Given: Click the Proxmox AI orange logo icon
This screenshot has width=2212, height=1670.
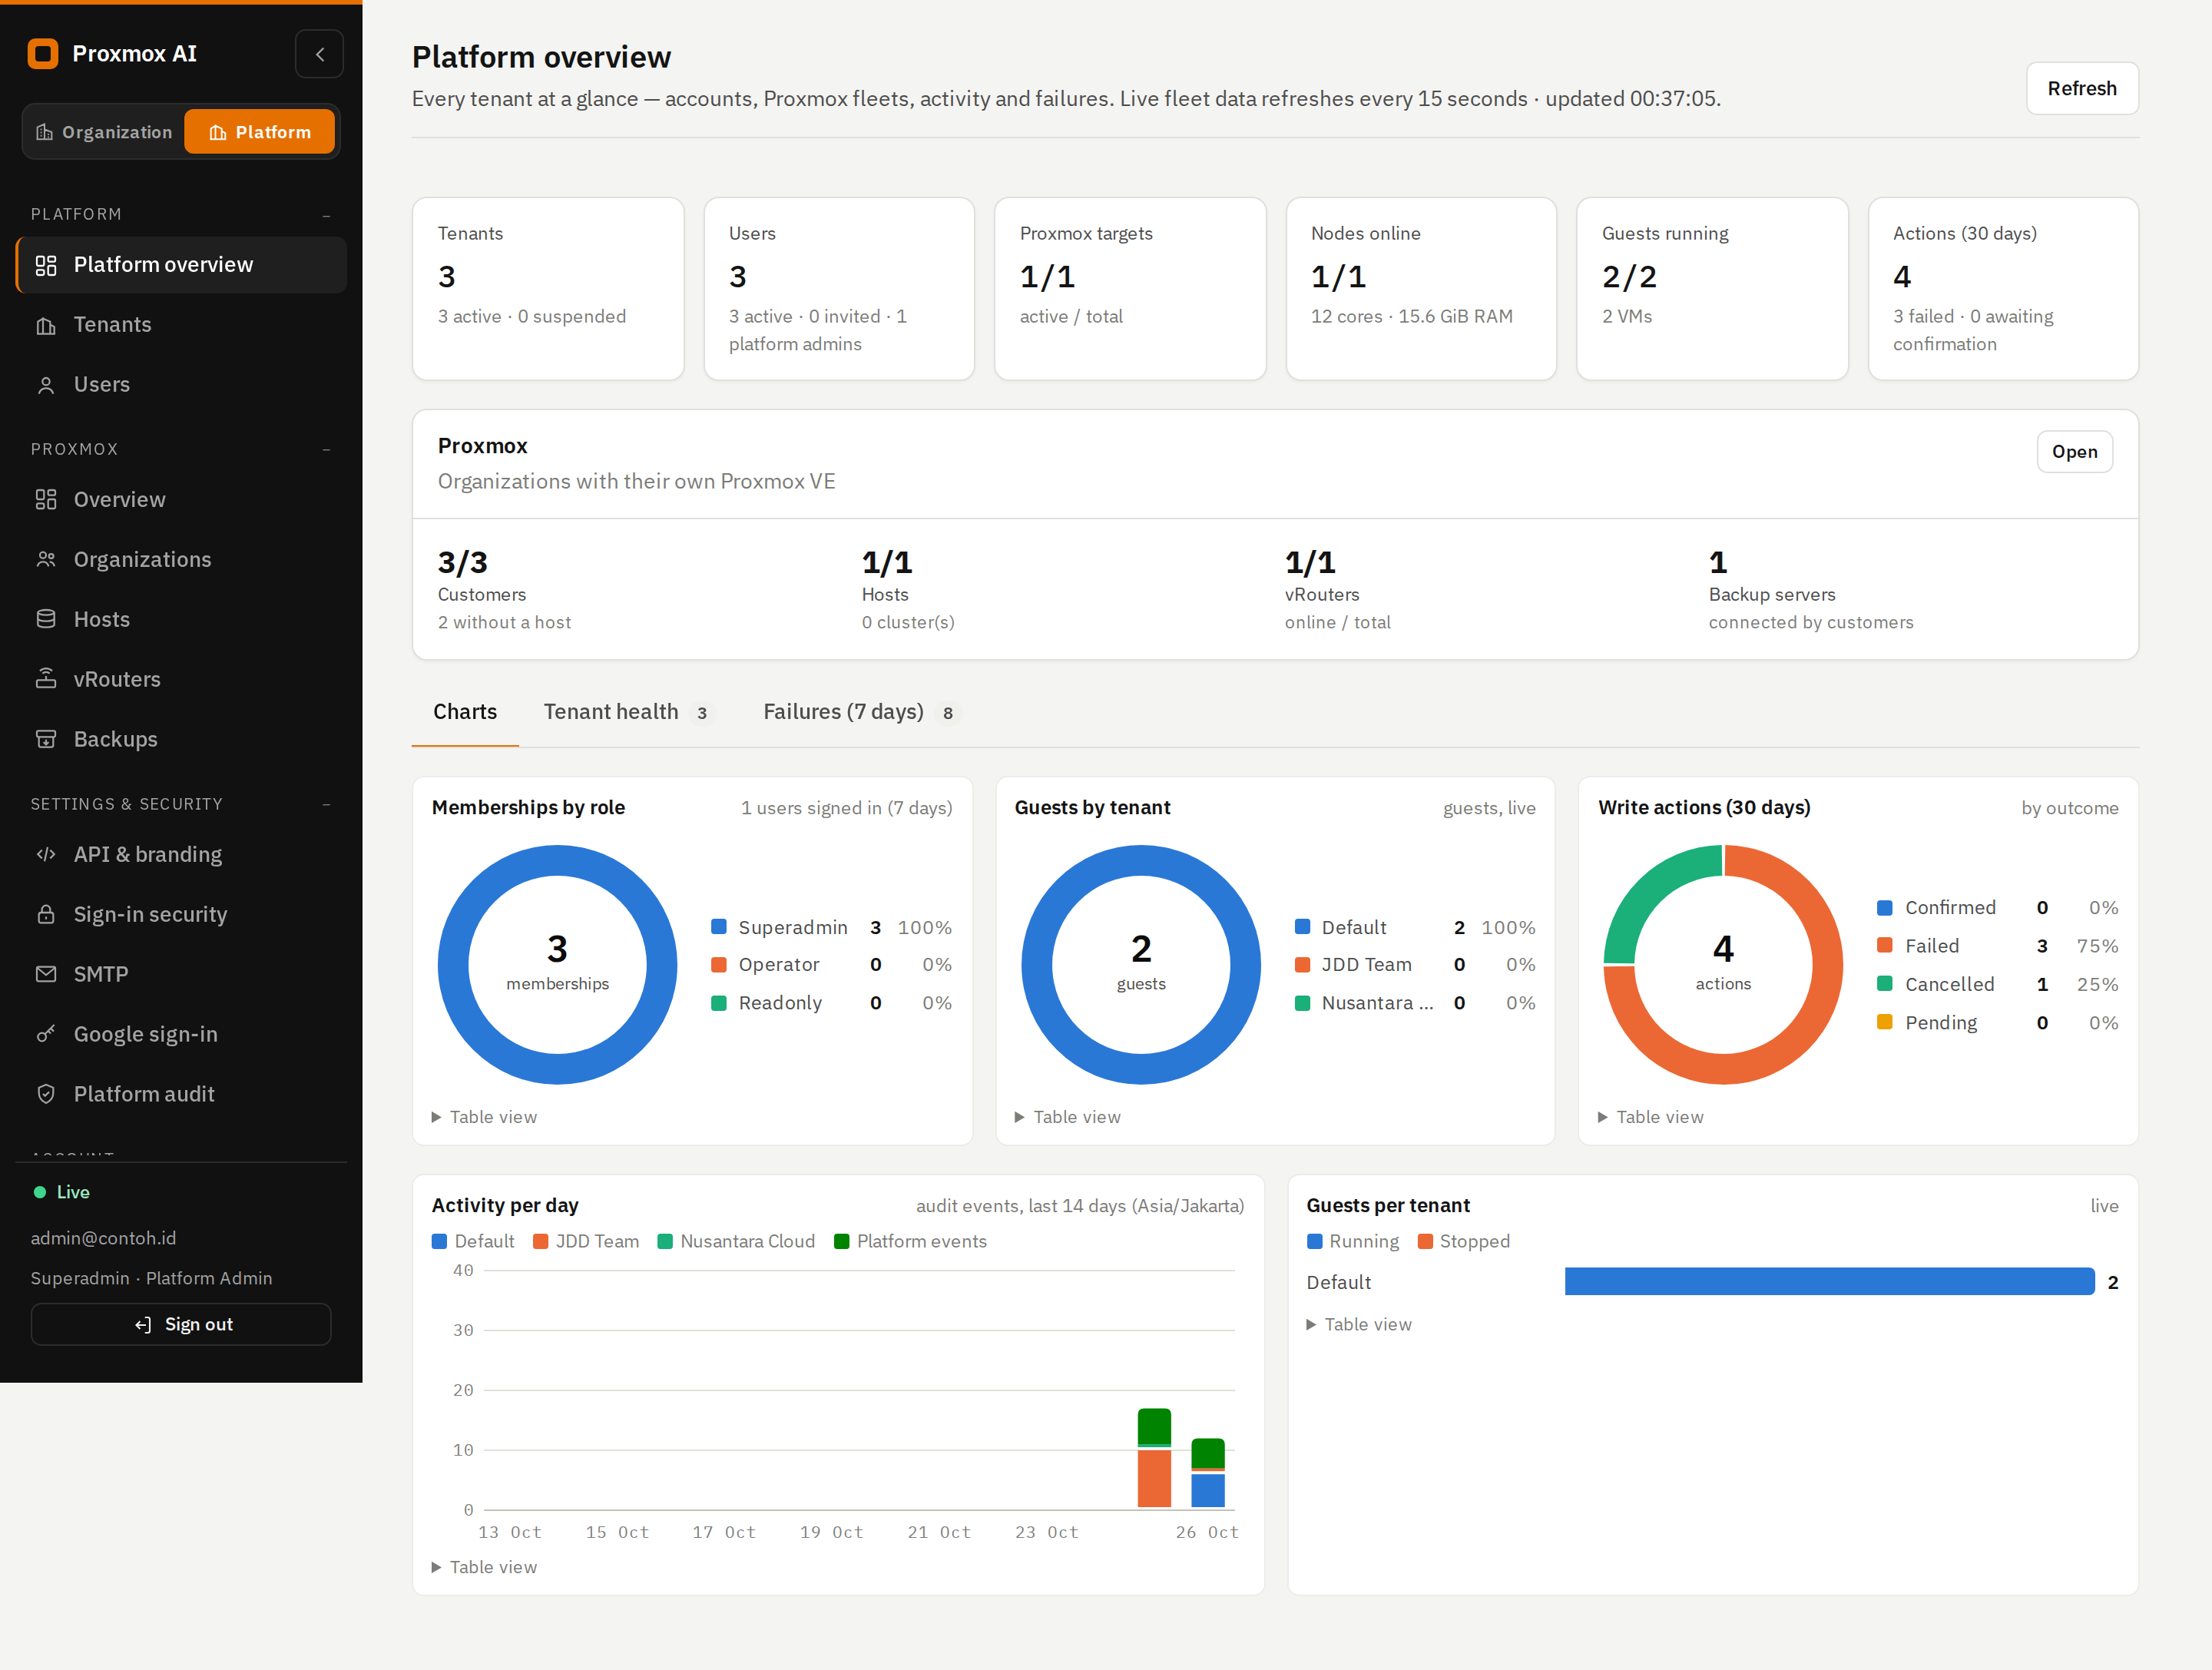Looking at the screenshot, I should (x=43, y=54).
